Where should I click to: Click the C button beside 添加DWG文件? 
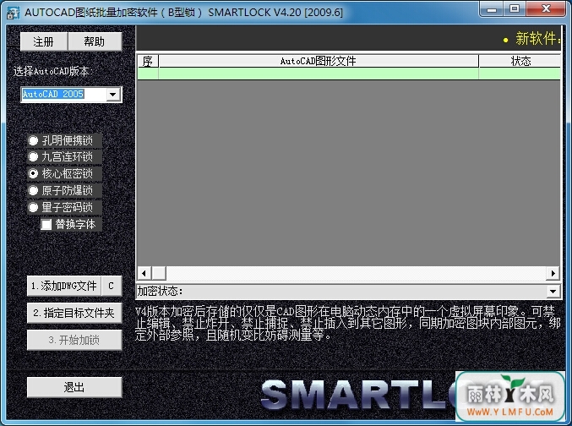(x=112, y=286)
